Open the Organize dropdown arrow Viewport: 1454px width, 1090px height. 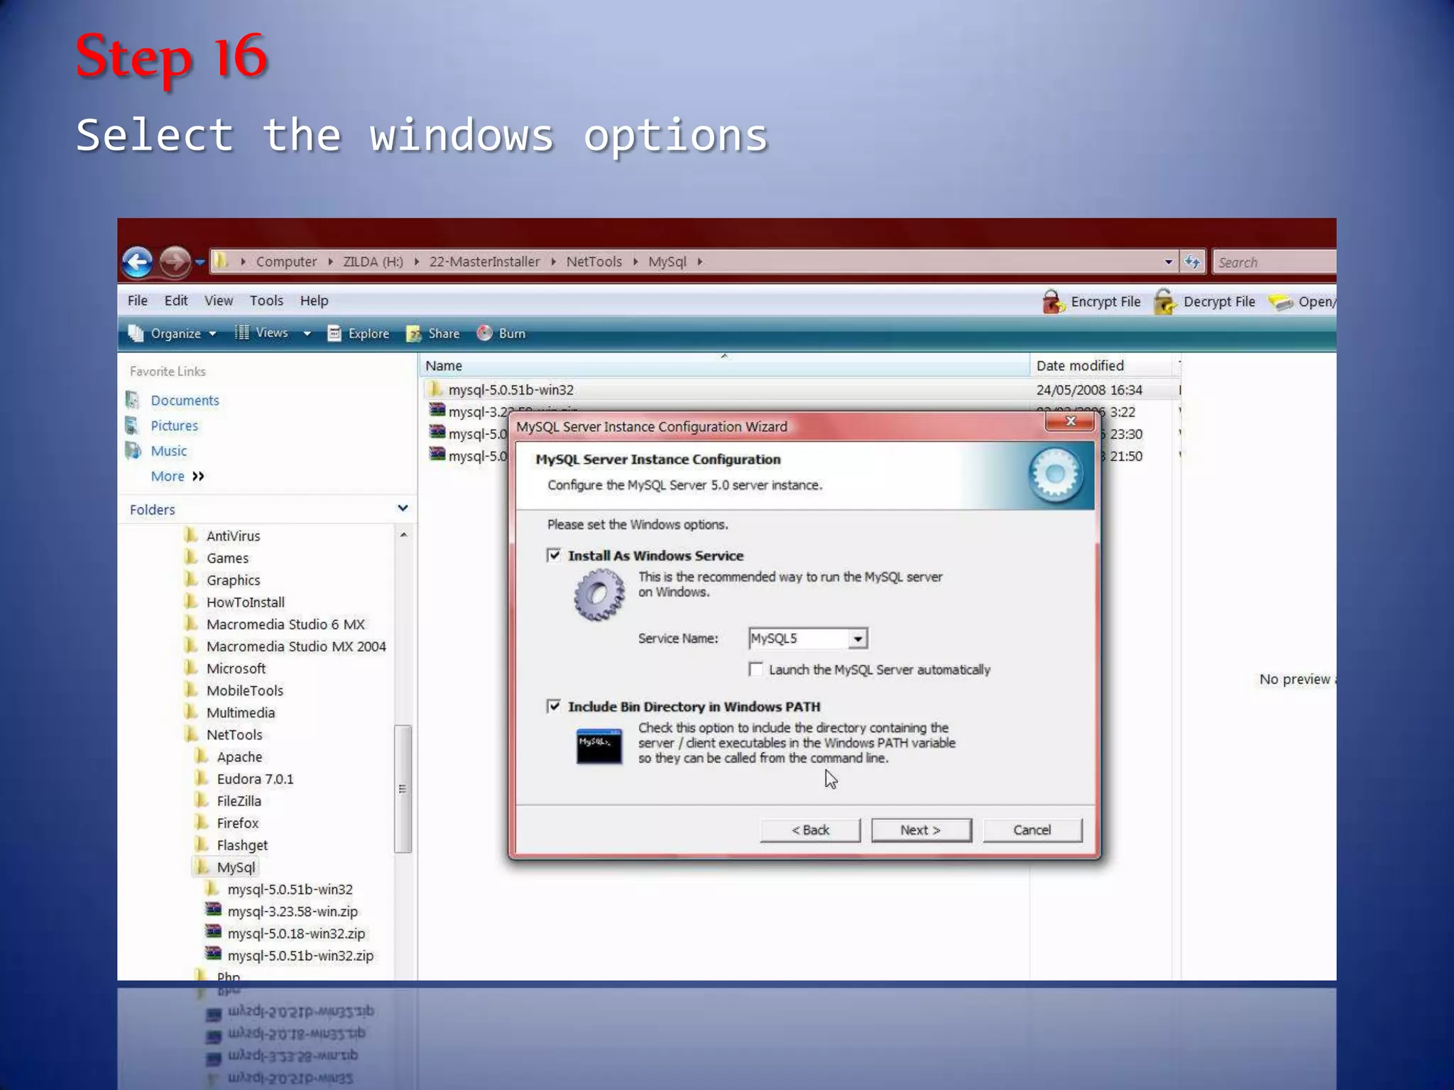[x=212, y=334]
